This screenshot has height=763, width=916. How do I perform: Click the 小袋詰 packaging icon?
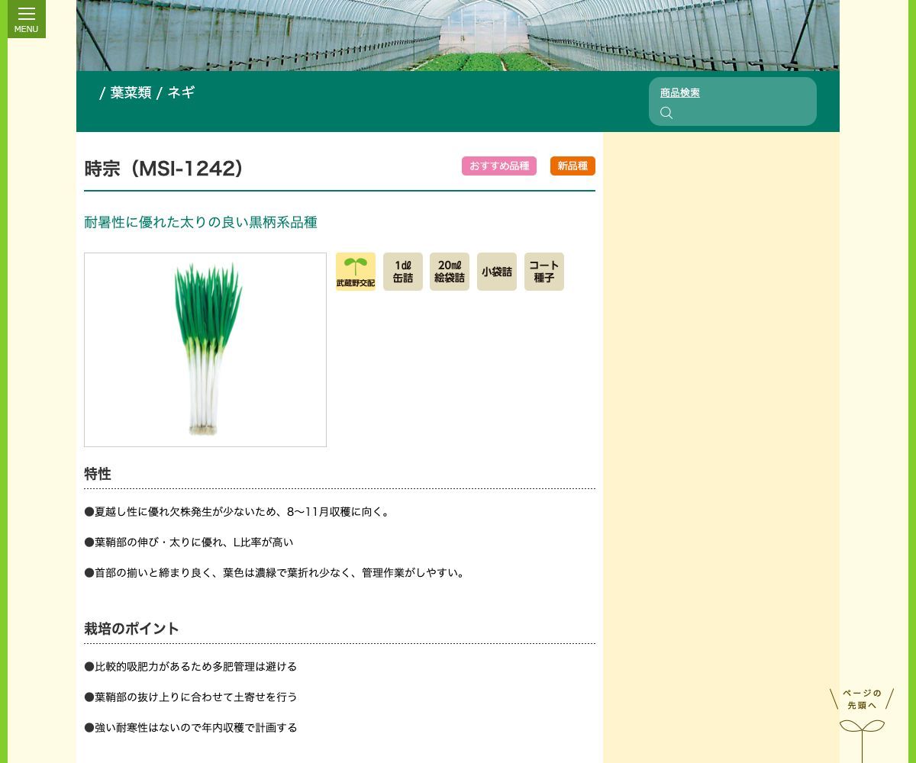pos(497,272)
